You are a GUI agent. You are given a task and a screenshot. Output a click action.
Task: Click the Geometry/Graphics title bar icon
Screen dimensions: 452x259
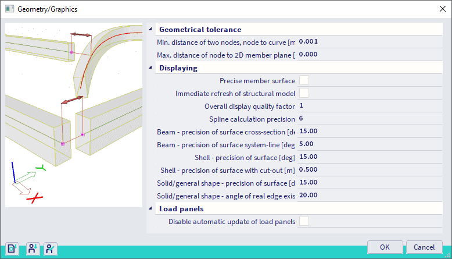click(x=9, y=9)
